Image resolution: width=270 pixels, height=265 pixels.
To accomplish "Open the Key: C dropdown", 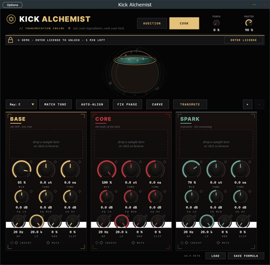I will pos(21,104).
